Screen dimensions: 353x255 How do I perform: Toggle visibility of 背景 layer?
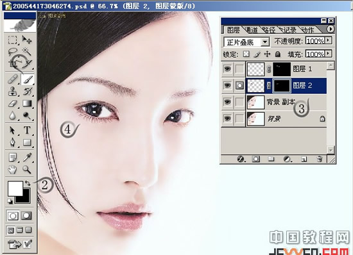click(227, 118)
